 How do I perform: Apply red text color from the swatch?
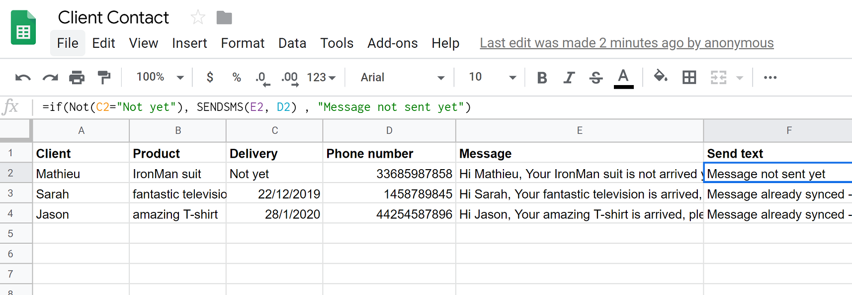coord(624,77)
